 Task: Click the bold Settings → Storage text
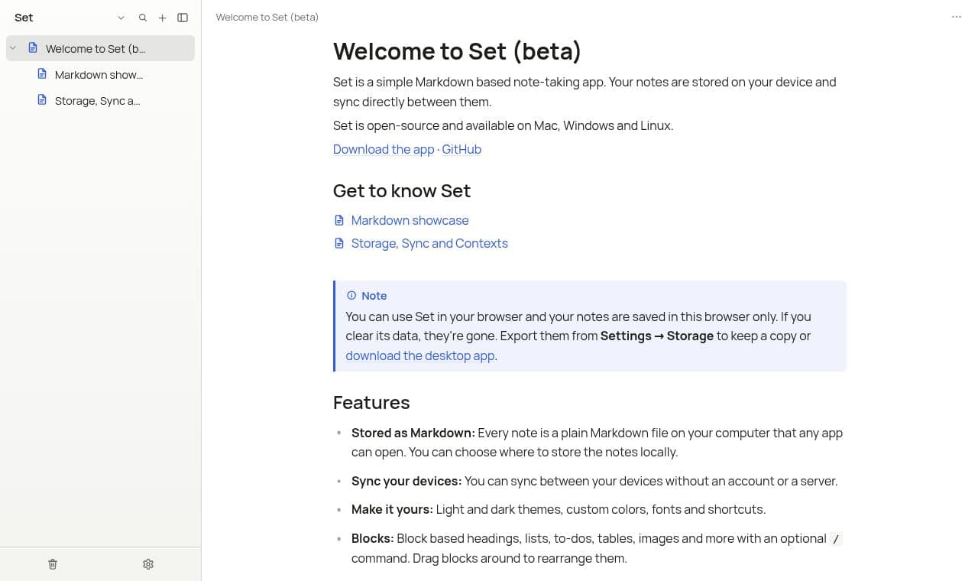click(x=657, y=336)
